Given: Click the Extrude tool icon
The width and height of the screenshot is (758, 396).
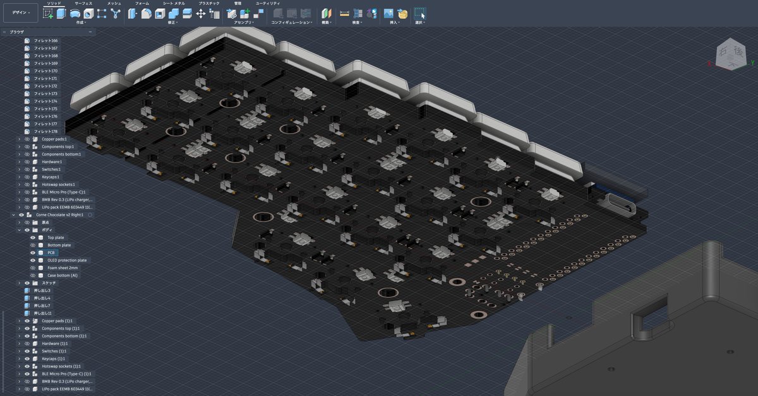Looking at the screenshot, I should [x=61, y=13].
